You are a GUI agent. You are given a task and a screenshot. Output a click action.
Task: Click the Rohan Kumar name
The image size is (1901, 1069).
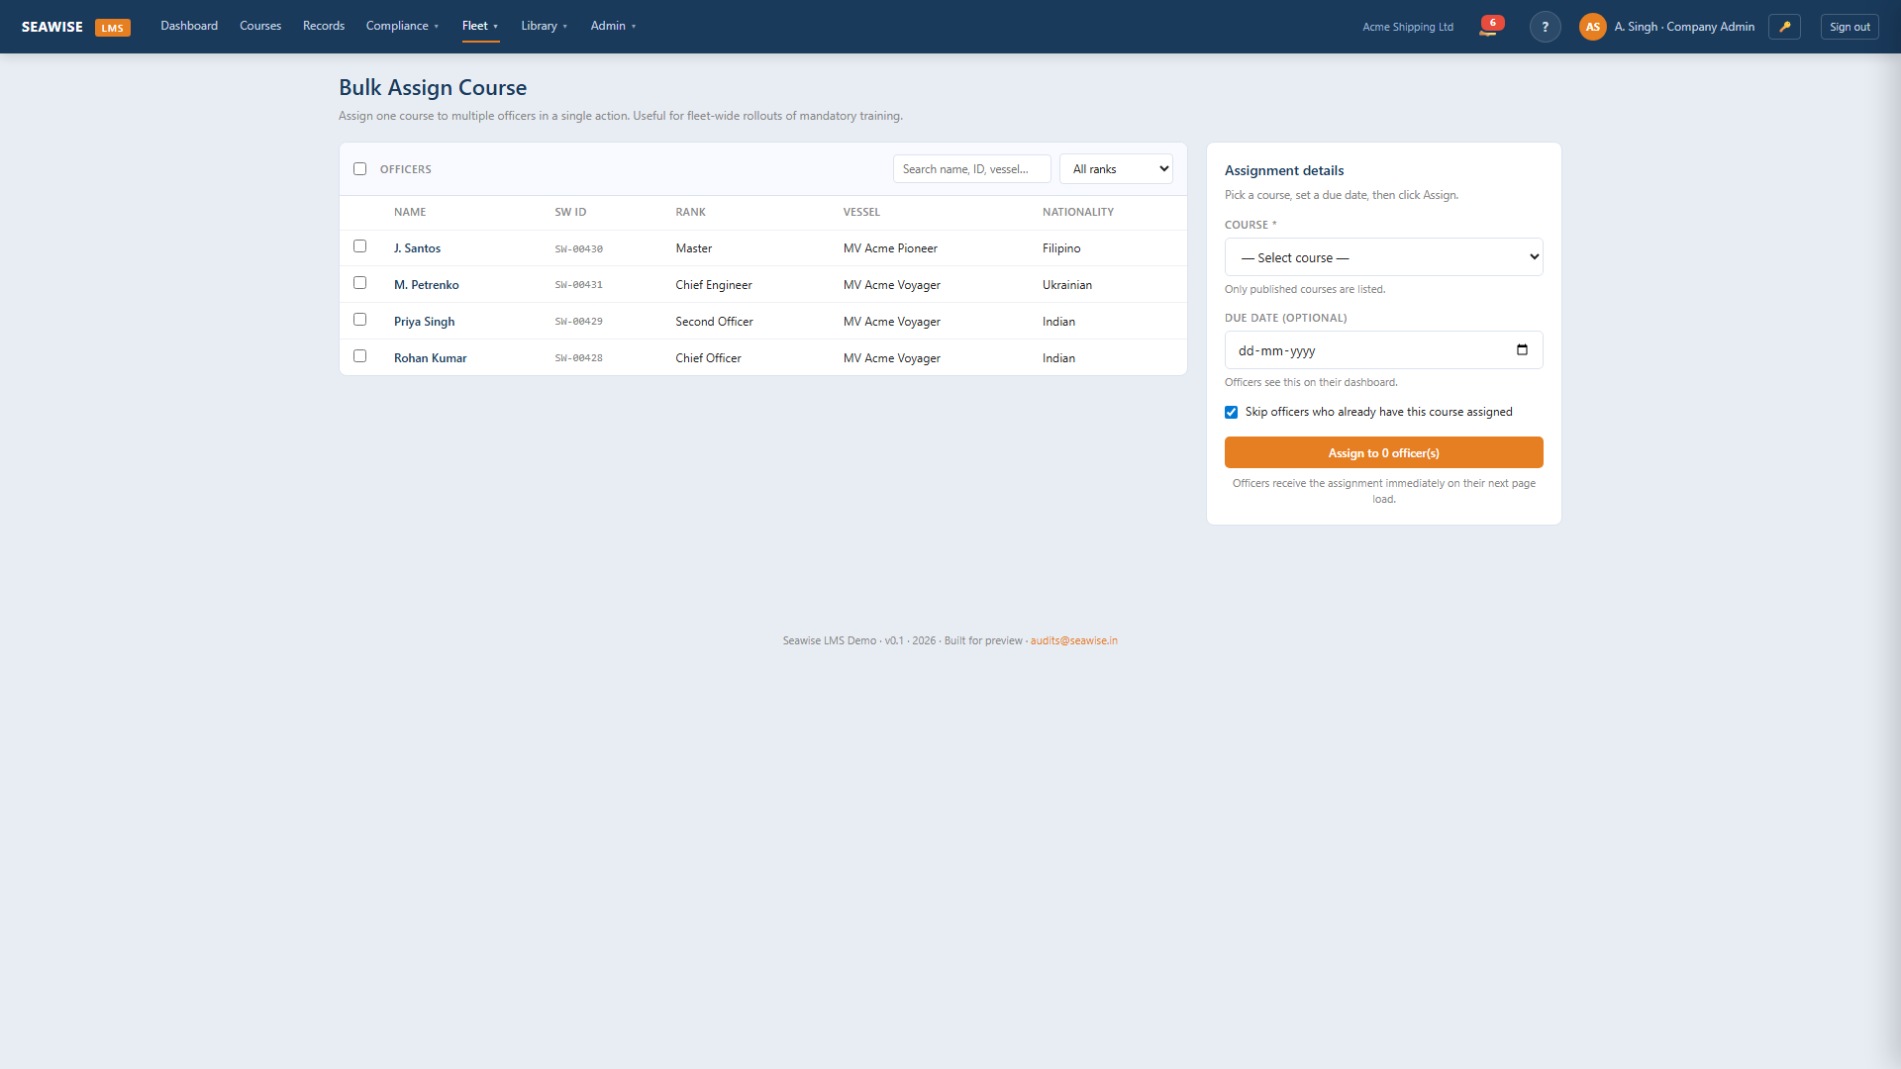coord(430,358)
